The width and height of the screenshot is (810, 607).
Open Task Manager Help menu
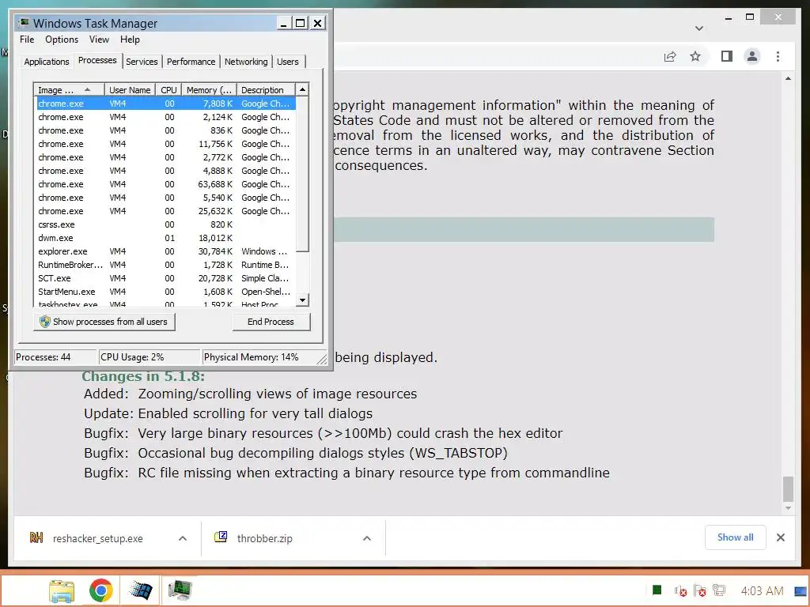(x=130, y=40)
